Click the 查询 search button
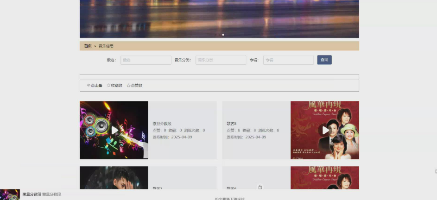The image size is (437, 200). (324, 60)
